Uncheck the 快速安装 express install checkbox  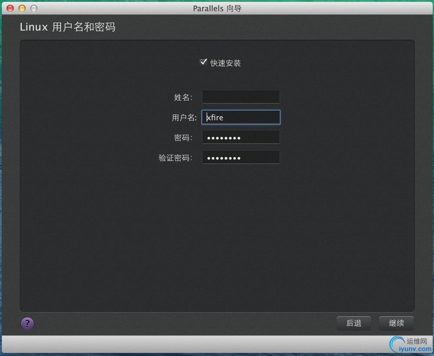(203, 62)
